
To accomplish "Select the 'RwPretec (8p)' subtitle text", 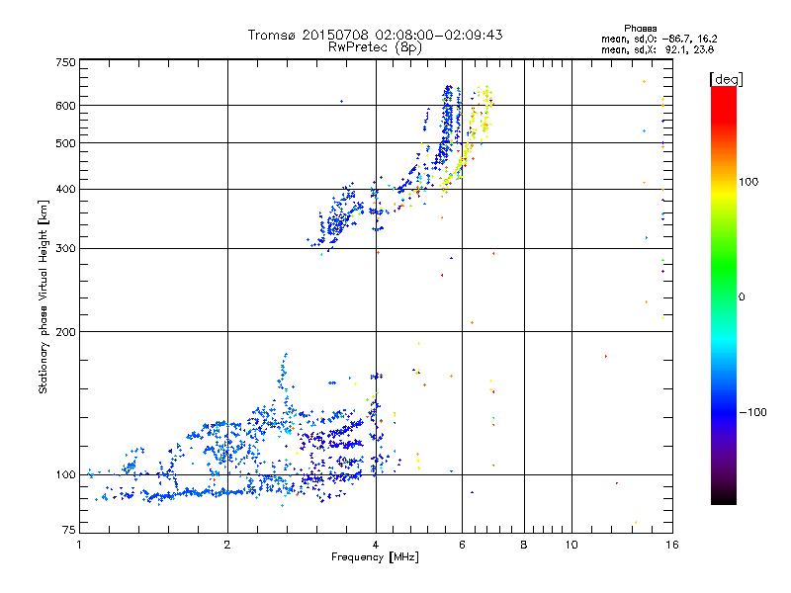I will (375, 47).
